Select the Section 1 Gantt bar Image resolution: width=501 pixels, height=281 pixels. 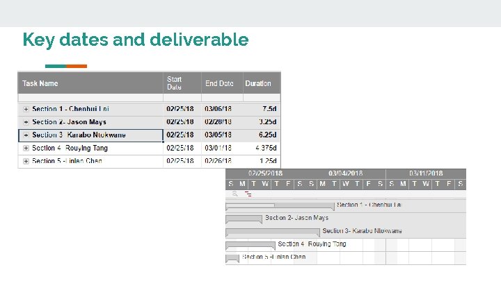pyautogui.click(x=280, y=207)
